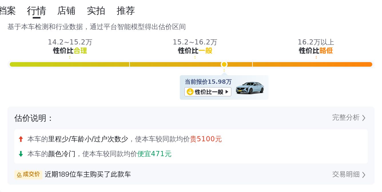Image resolution: width=382 pixels, height=192 pixels.
Task: Click the green down-arrow price icon
Action: pos(21,154)
